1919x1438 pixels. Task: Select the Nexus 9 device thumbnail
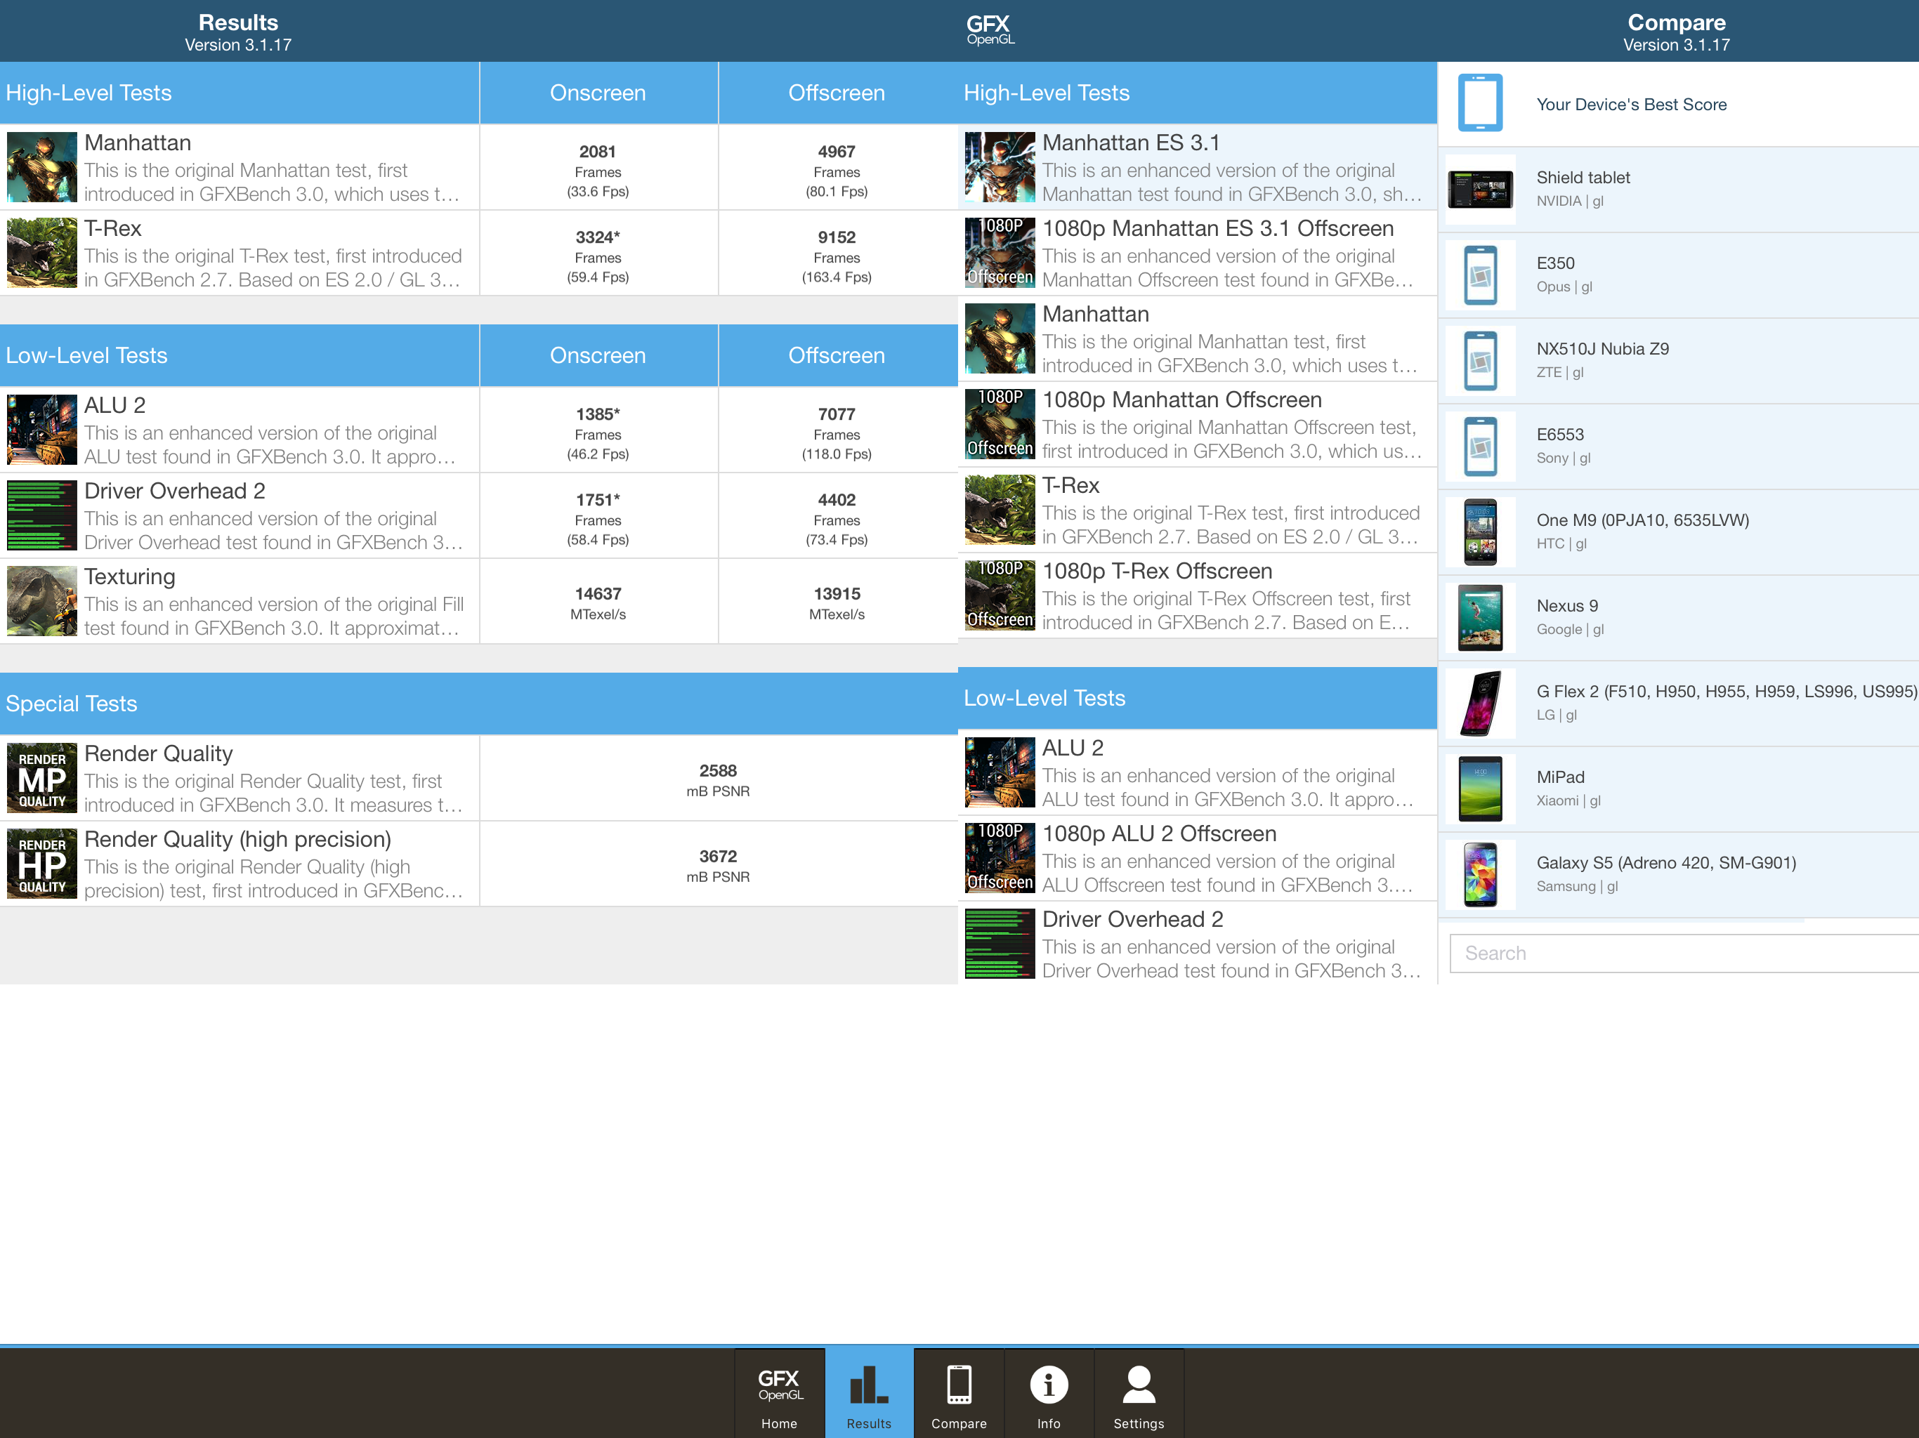tap(1480, 617)
